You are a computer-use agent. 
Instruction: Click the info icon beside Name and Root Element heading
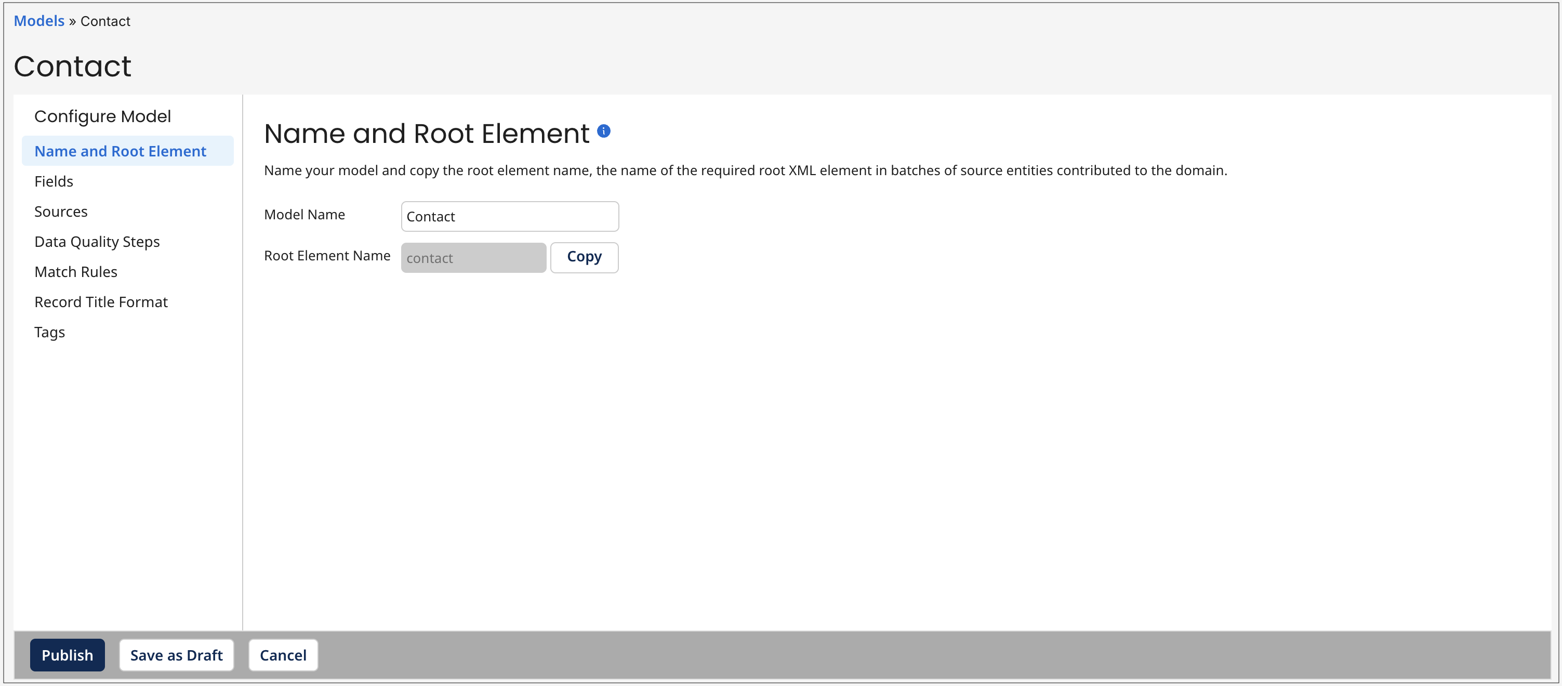[604, 131]
